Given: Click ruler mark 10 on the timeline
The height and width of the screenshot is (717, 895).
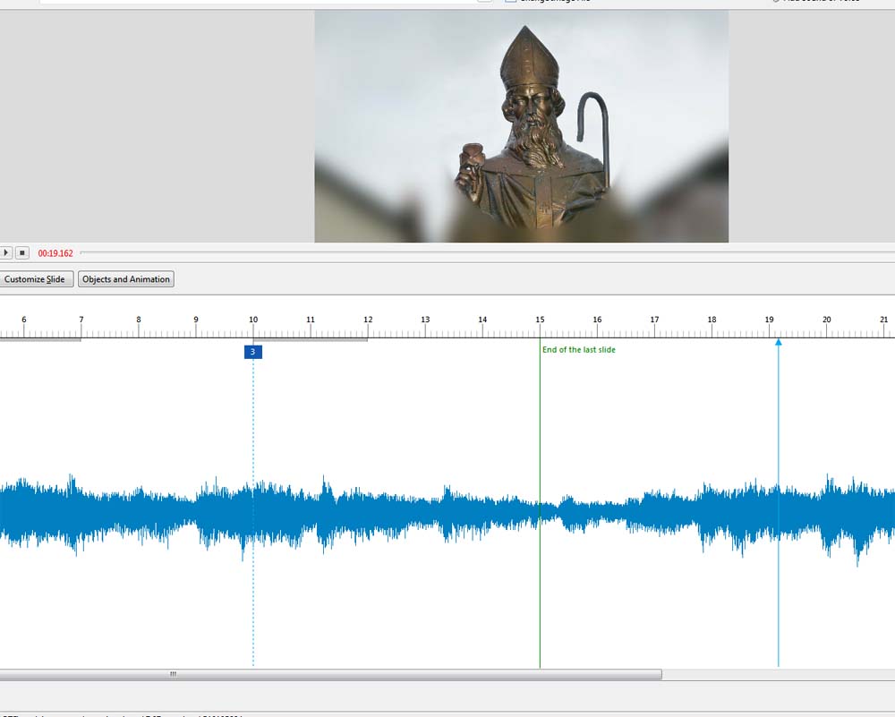Looking at the screenshot, I should click(x=253, y=320).
